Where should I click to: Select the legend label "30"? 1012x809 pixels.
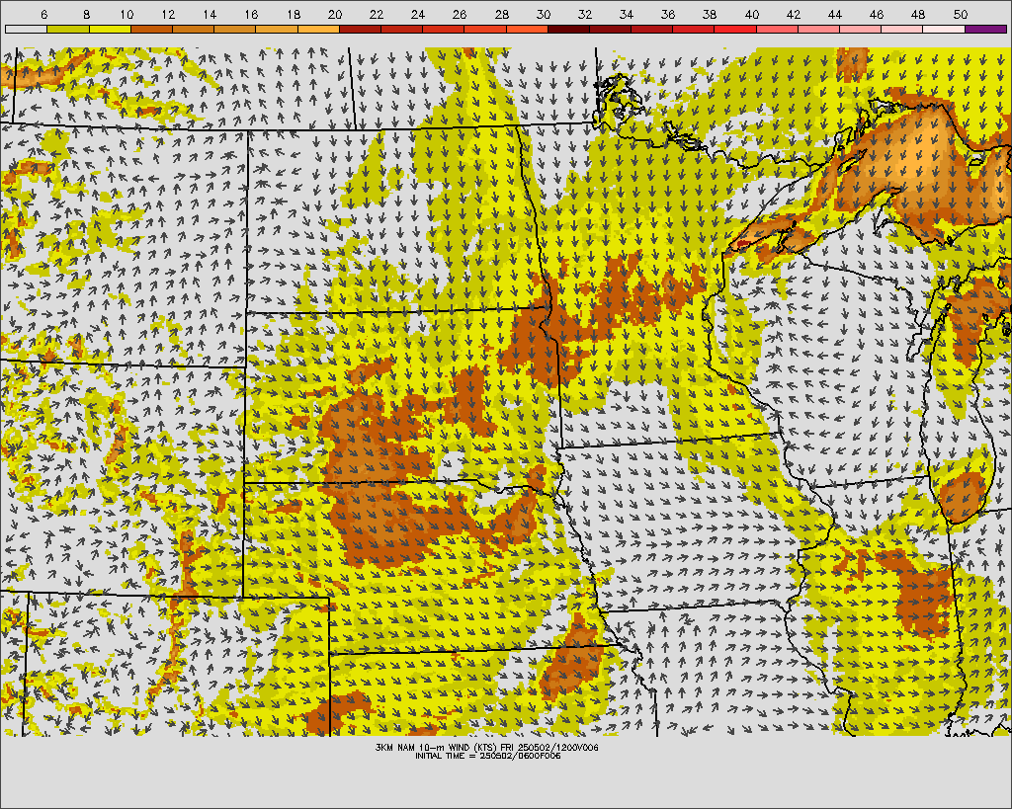pyautogui.click(x=544, y=14)
